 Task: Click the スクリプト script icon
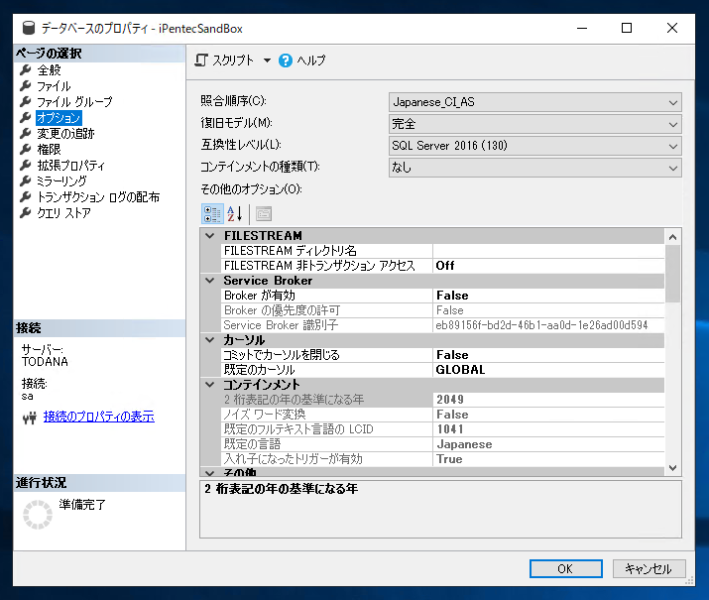pos(201,60)
